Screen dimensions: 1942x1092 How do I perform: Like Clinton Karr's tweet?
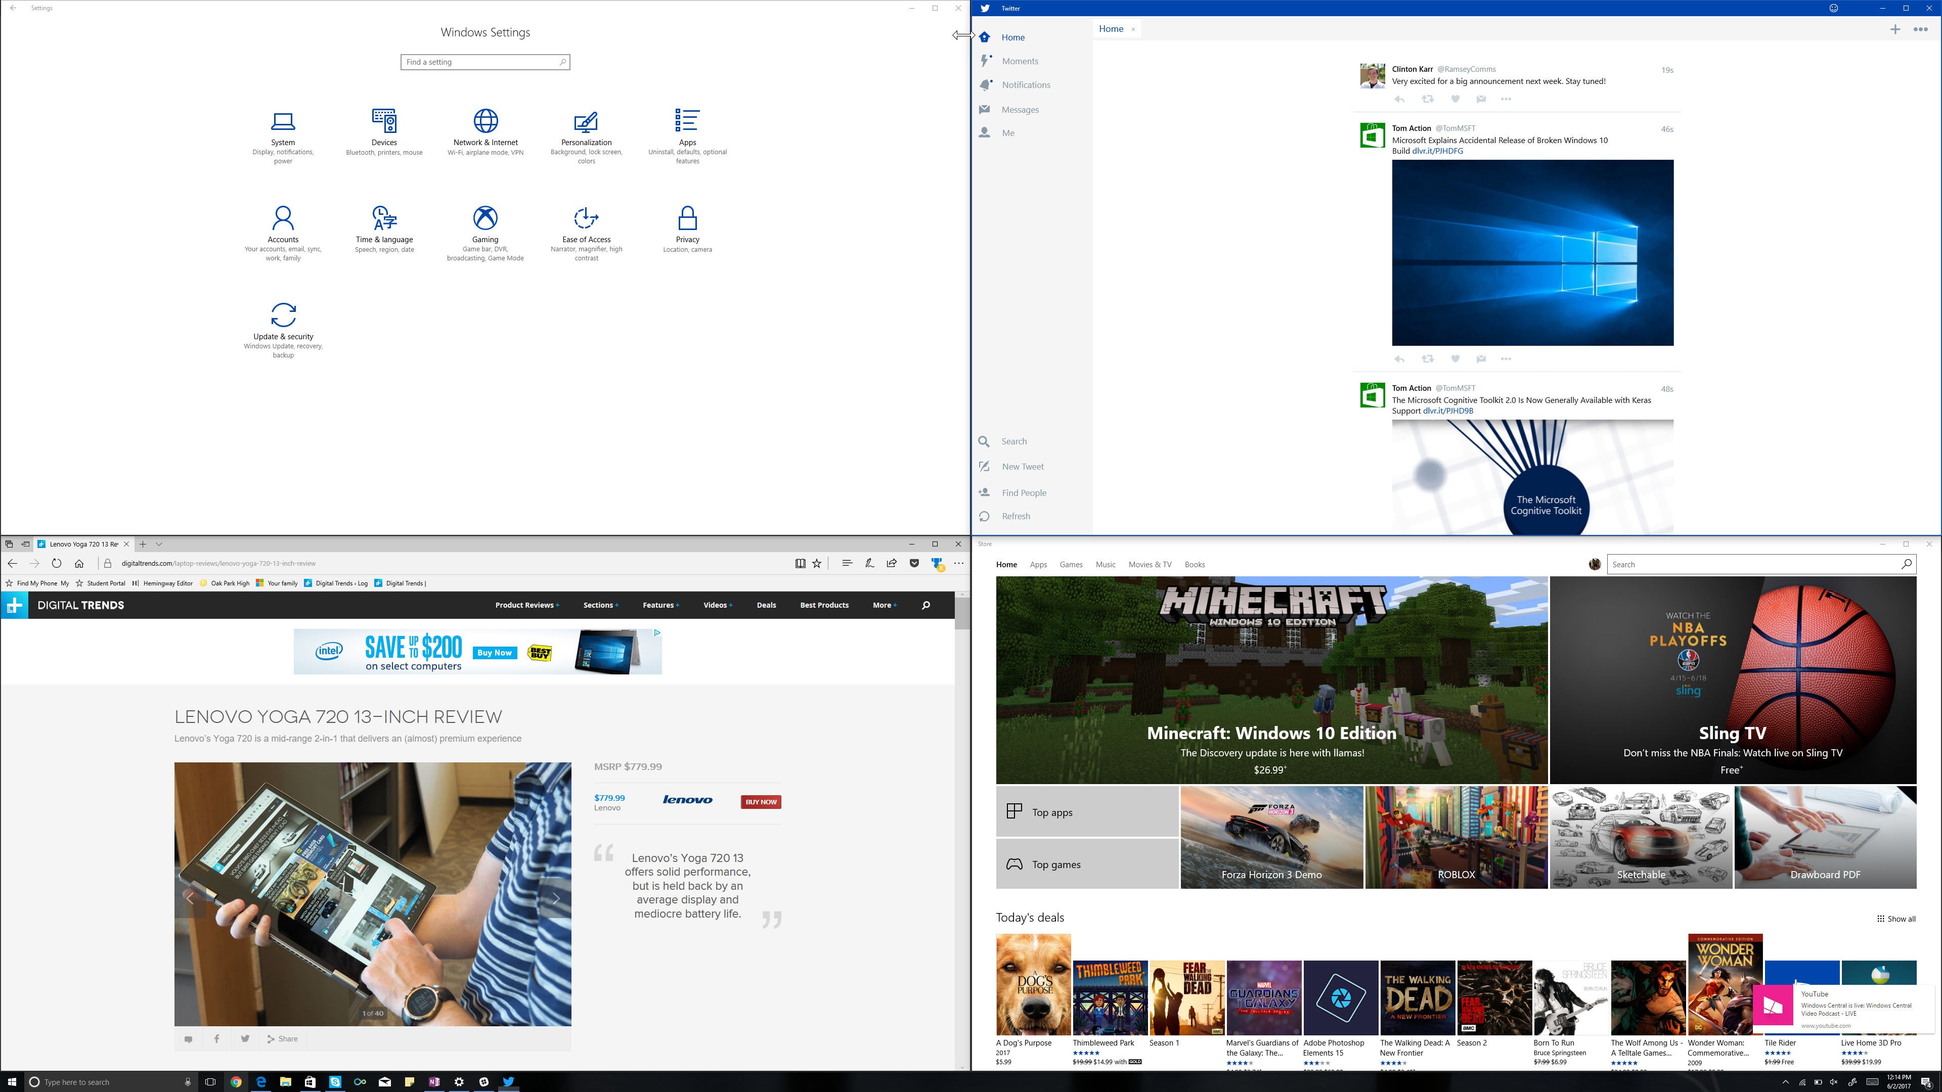coord(1455,100)
